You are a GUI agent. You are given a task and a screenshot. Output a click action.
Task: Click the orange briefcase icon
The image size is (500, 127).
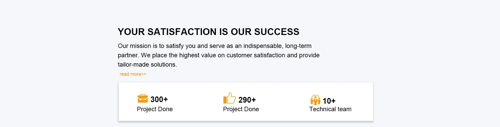point(142,99)
